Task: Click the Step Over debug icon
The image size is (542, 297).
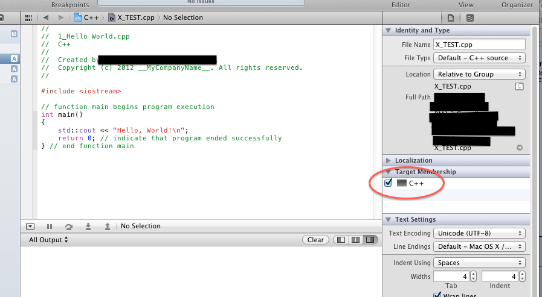Action: 69,227
